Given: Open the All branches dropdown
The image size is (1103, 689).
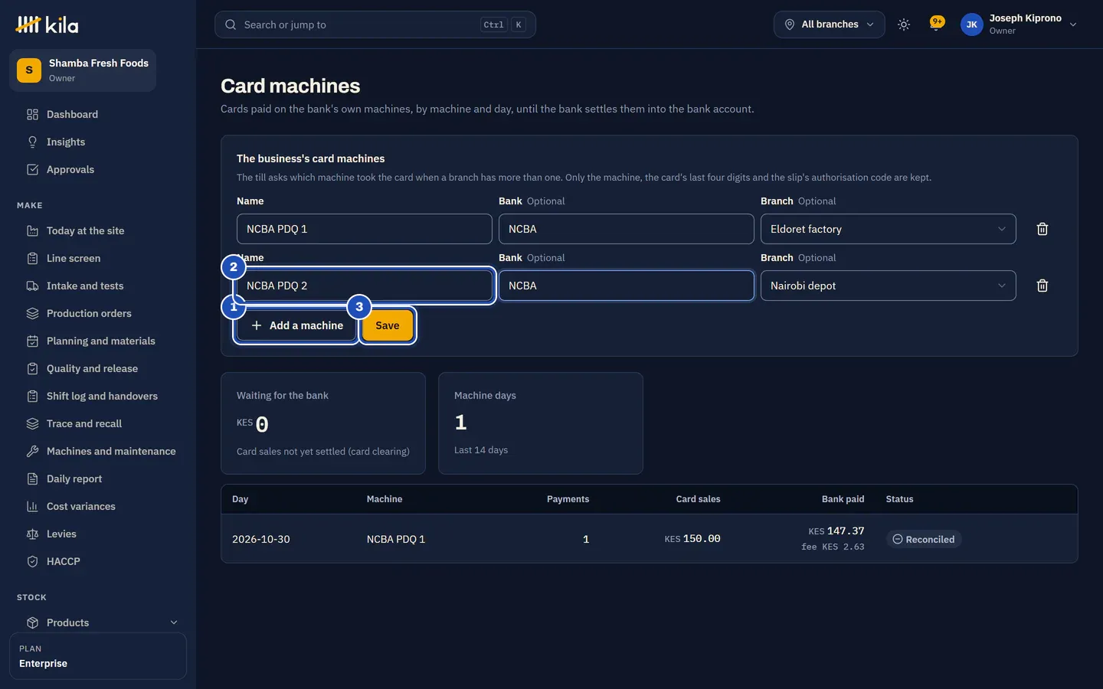Looking at the screenshot, I should pos(829,24).
